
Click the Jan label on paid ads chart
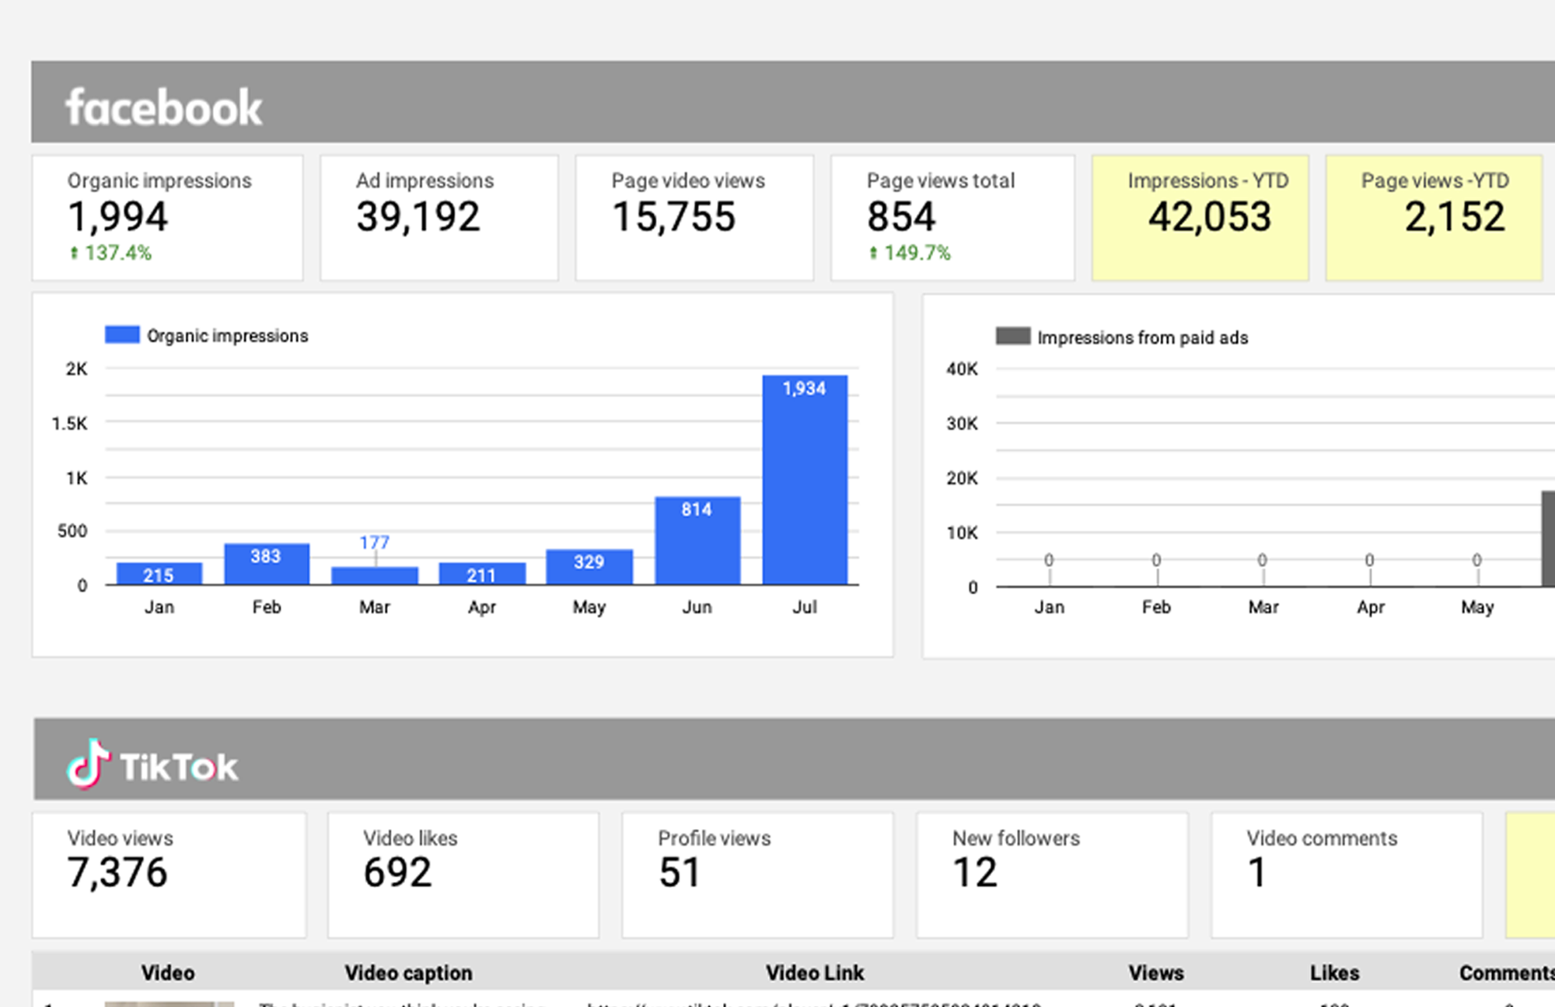tap(1049, 607)
